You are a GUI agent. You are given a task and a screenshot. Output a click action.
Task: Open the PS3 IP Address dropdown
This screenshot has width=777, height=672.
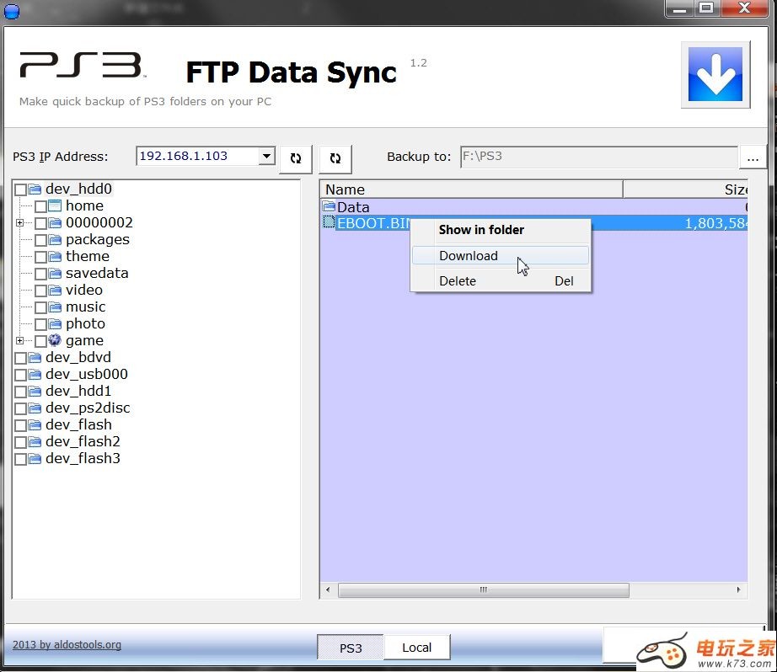[266, 156]
